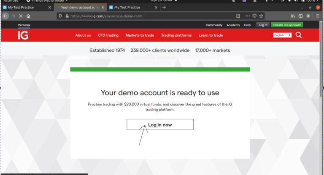Switch to last My Test Practice tab
Image resolution: width=324 pixels, height=175 pixels.
click(x=134, y=8)
